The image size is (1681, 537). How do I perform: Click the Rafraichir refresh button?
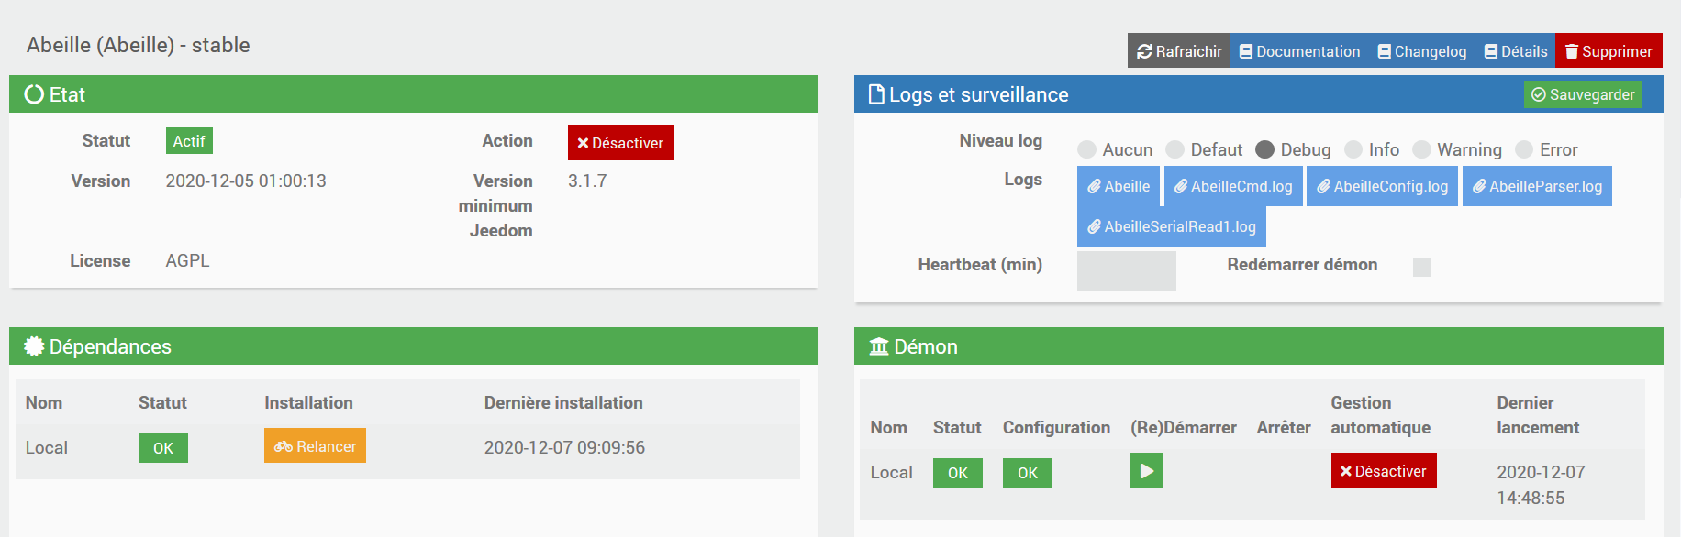coord(1179,51)
